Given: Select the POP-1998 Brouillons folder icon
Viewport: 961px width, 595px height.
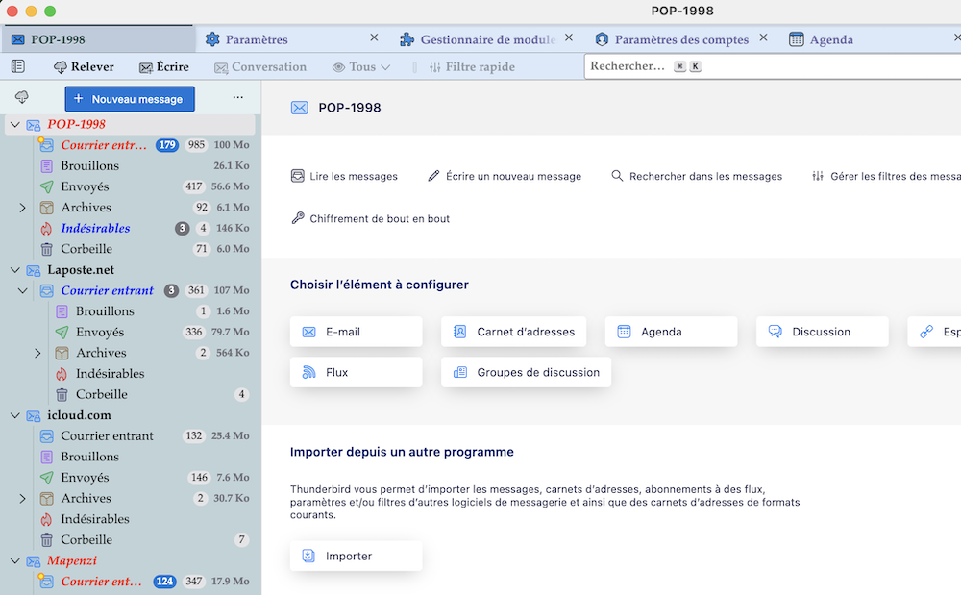Looking at the screenshot, I should (x=46, y=166).
